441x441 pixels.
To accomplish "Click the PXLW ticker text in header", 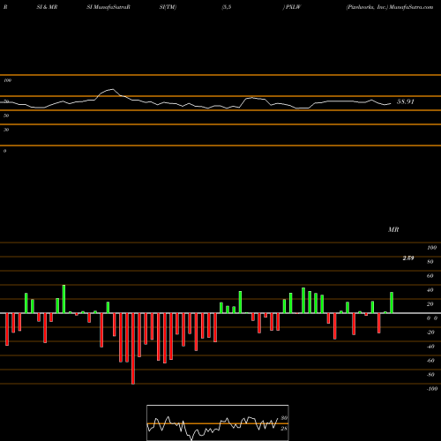I will click(294, 7).
